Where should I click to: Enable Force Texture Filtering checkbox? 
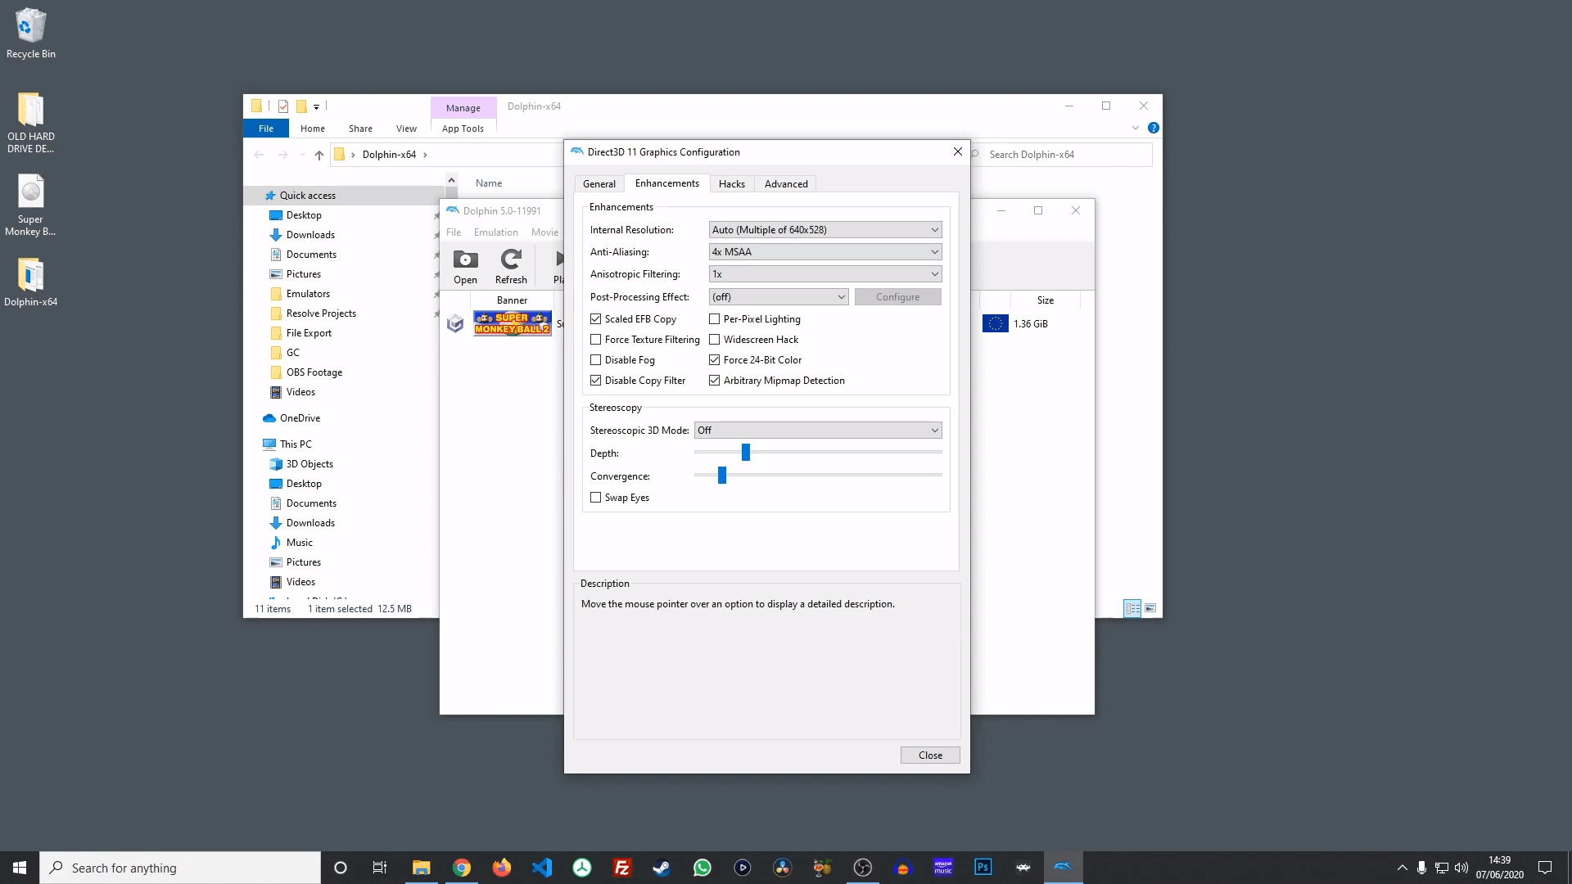(x=596, y=339)
